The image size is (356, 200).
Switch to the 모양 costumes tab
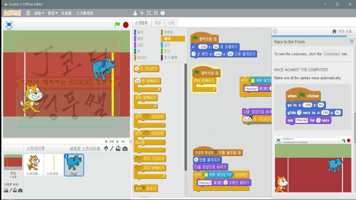pyautogui.click(x=158, y=23)
